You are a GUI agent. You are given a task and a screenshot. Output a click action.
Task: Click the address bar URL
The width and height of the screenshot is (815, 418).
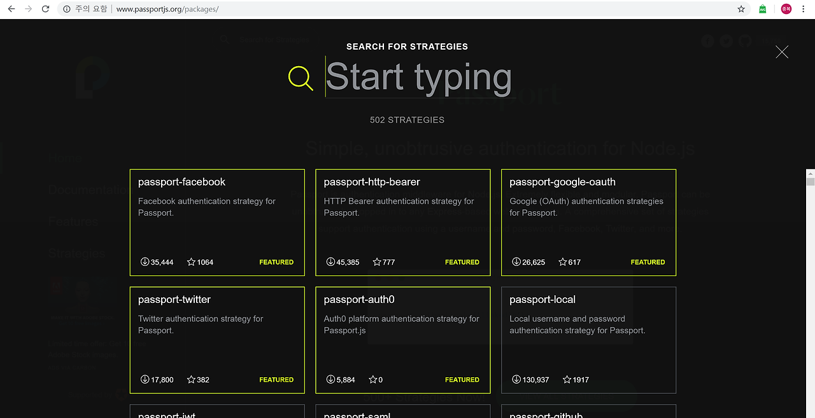[x=167, y=9]
